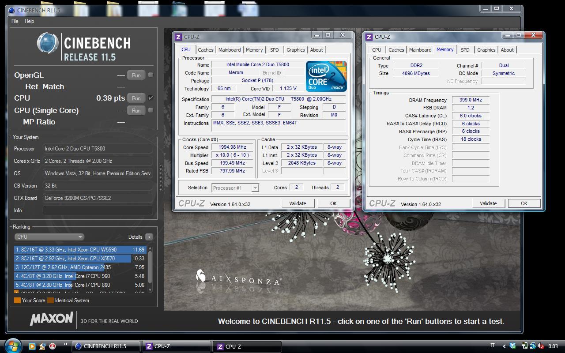Viewport: 565px width, 353px height.
Task: Run the OpenGL benchmark
Action: [x=136, y=75]
